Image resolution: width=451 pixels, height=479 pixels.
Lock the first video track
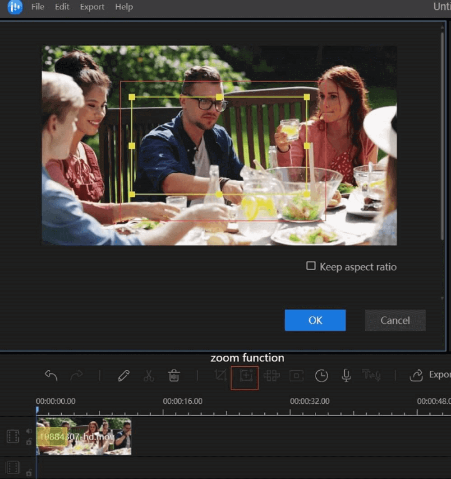[x=29, y=442]
